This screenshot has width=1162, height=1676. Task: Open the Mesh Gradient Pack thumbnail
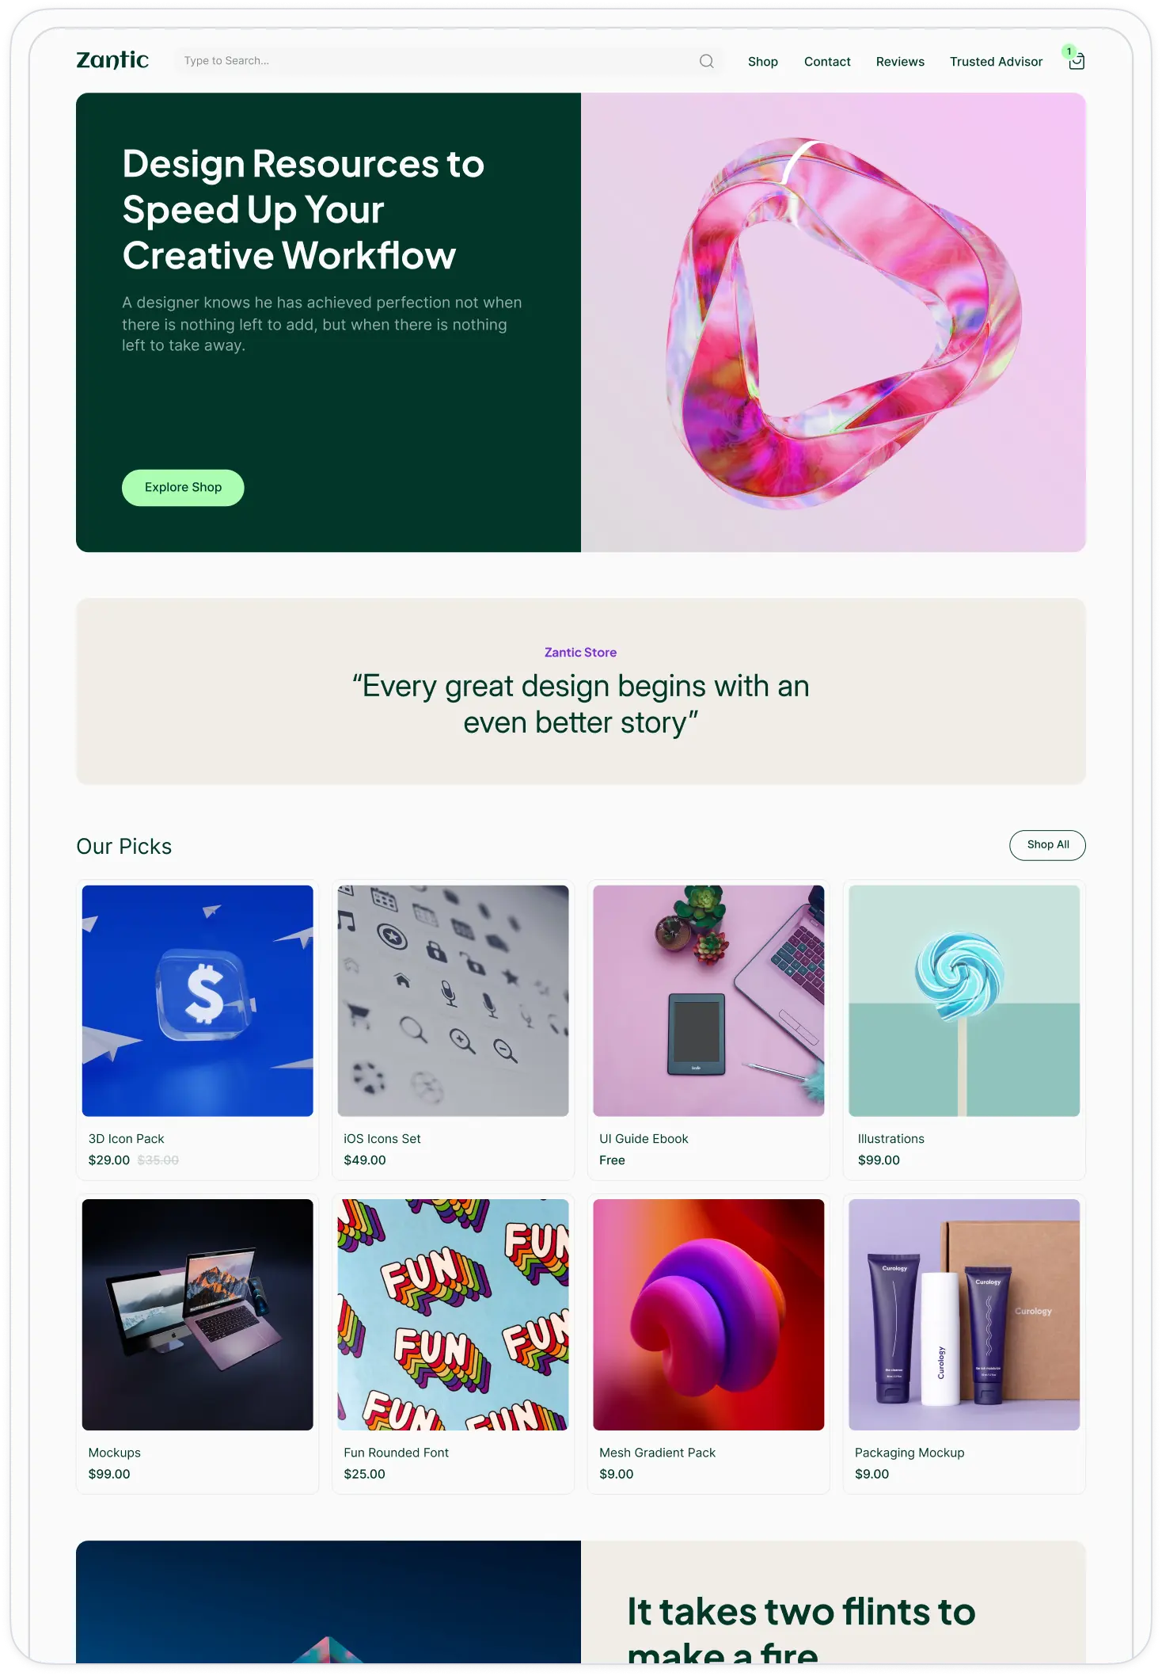click(708, 1314)
